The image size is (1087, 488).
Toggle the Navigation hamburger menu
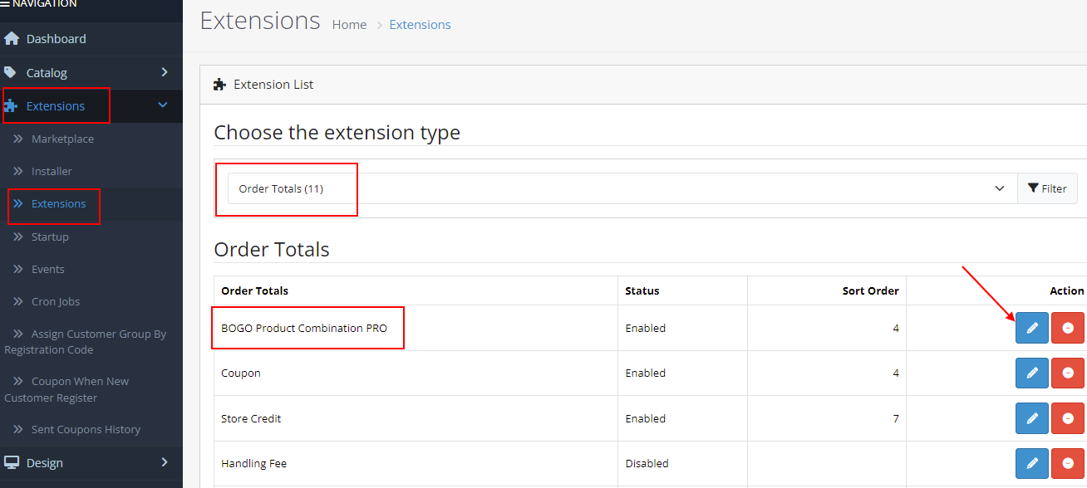click(5, 4)
